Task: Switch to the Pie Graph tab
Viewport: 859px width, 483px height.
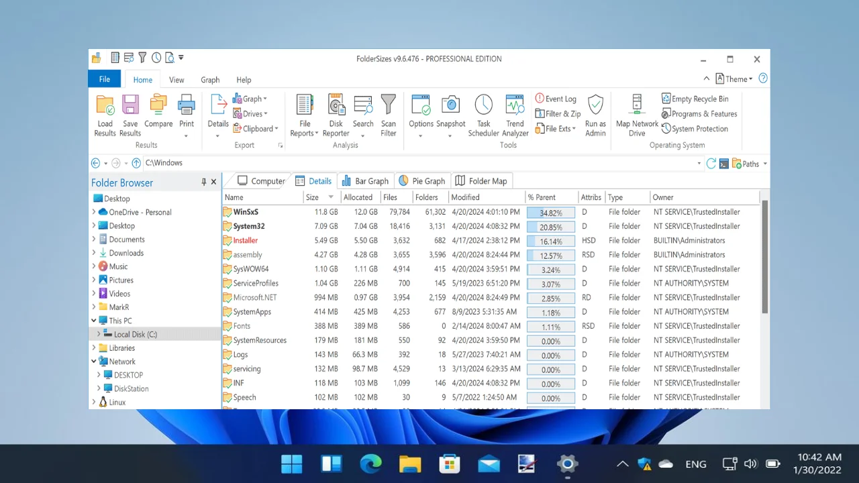Action: [421, 180]
